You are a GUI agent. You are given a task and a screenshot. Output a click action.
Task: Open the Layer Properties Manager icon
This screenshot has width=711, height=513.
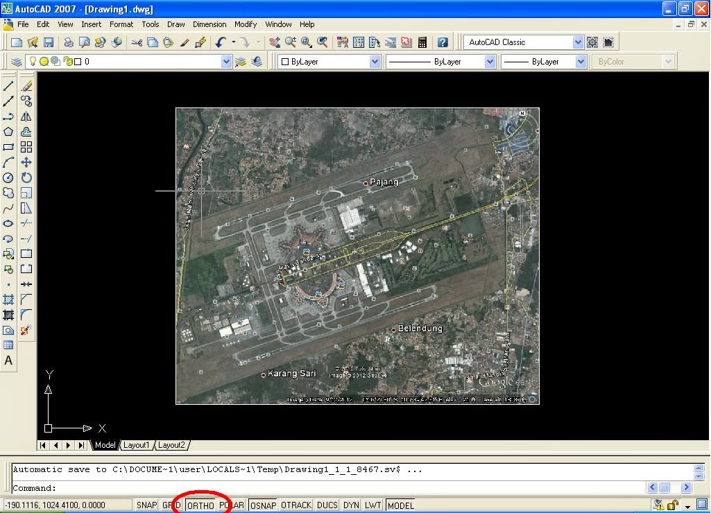(17, 62)
